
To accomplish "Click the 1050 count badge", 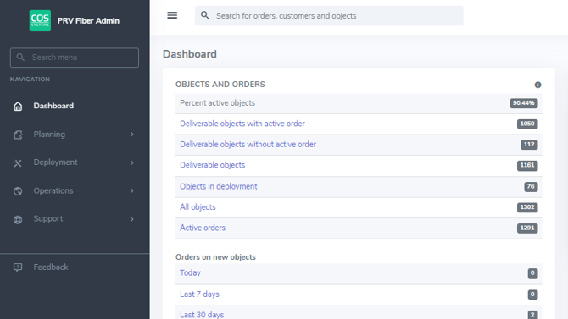I will 527,124.
